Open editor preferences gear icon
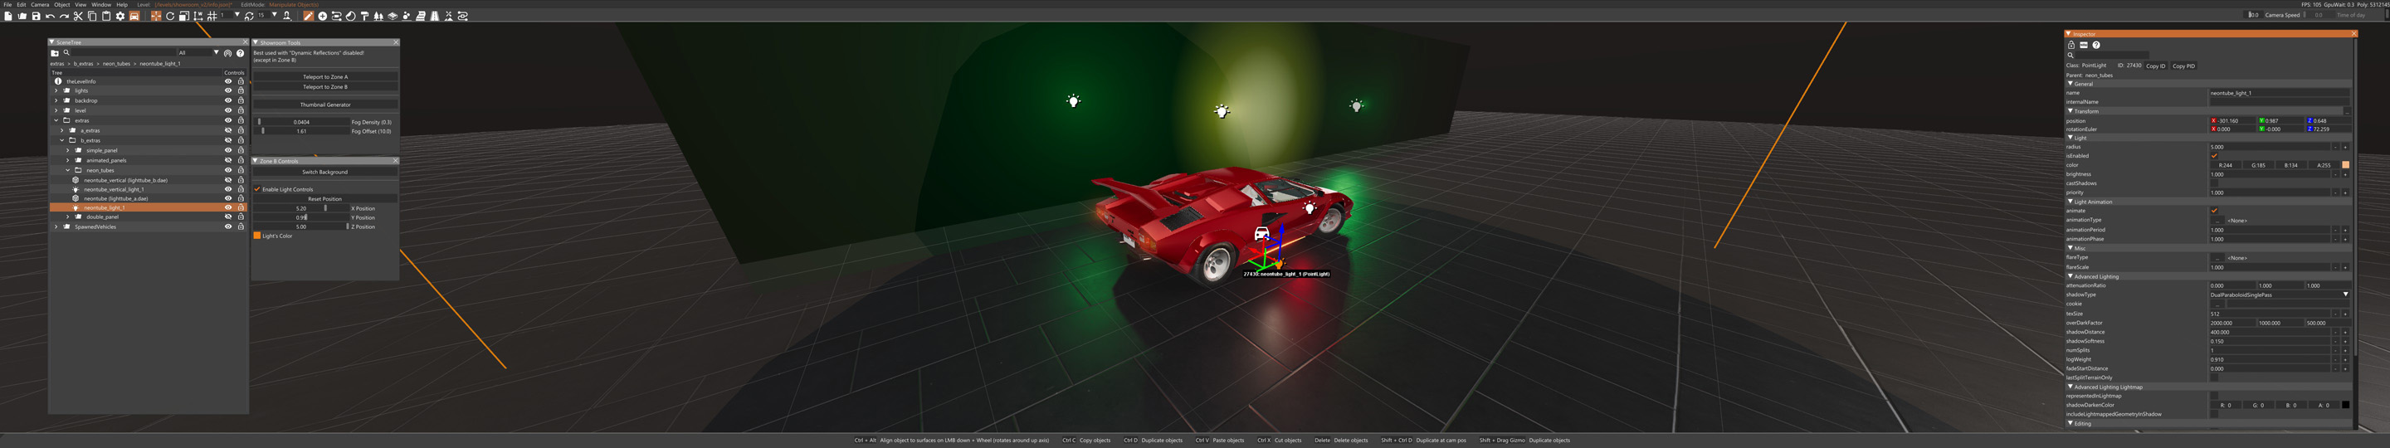This screenshot has width=2390, height=448. (x=119, y=16)
